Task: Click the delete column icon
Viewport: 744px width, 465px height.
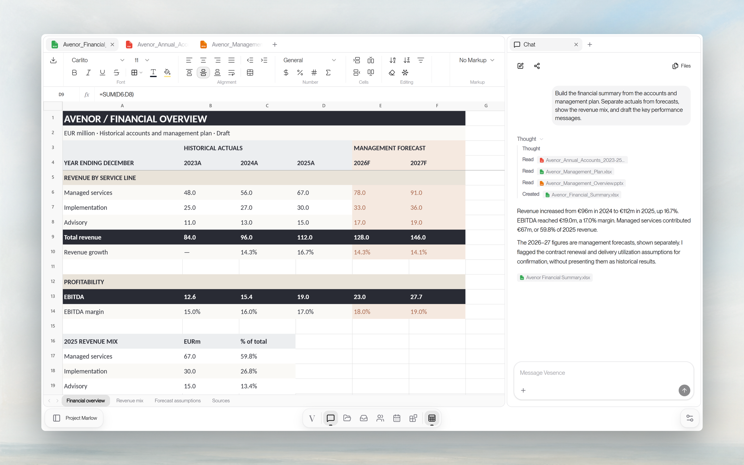Action: (x=371, y=73)
